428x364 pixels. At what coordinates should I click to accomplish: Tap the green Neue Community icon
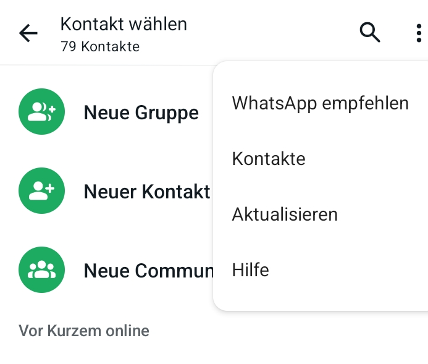42,270
